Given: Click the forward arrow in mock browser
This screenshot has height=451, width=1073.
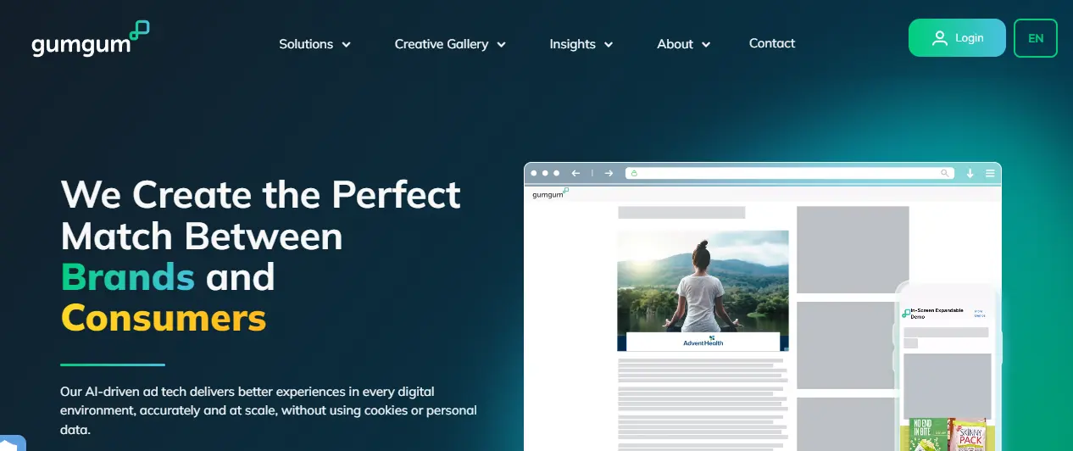Looking at the screenshot, I should click(x=609, y=173).
